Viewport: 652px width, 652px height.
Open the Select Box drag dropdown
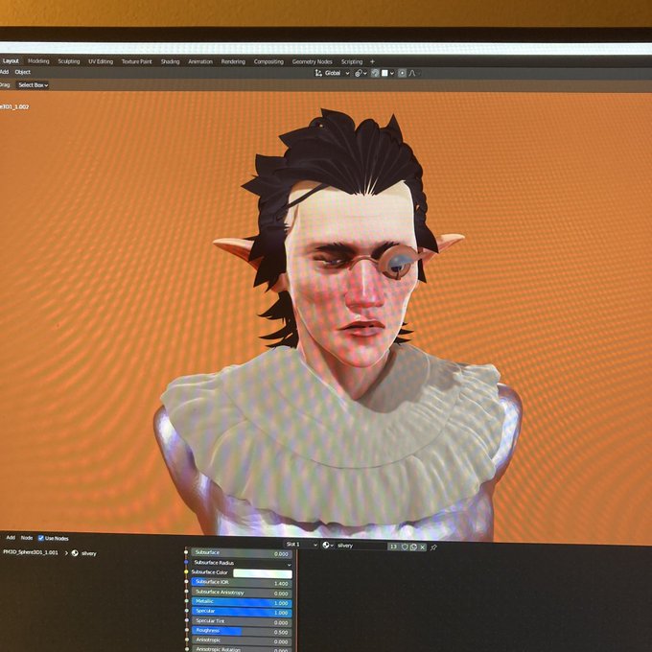coord(33,85)
